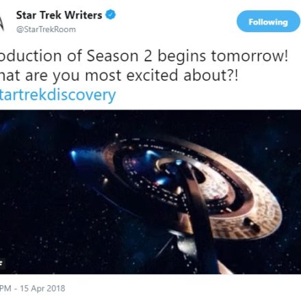The height and width of the screenshot is (301, 301).
Task: Open the Star Trek Writers profile name
Action: click(59, 15)
